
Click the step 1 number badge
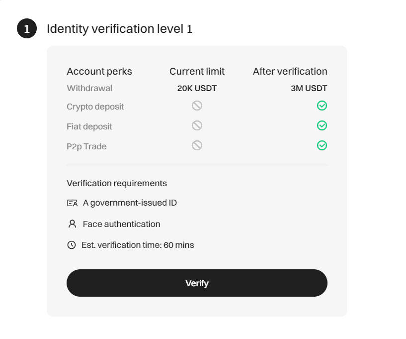(27, 29)
